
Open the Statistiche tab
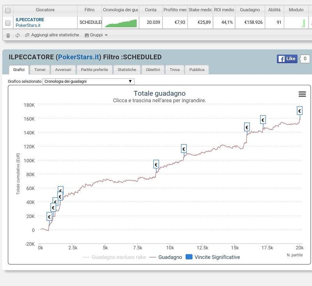[127, 70]
